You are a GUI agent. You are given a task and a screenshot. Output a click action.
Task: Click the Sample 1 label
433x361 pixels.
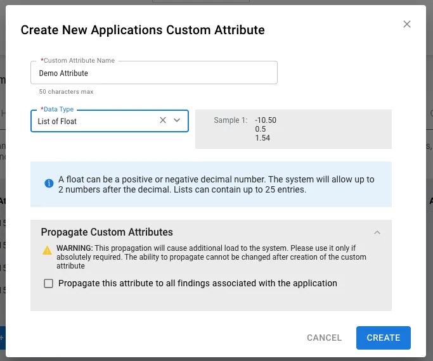pos(231,120)
